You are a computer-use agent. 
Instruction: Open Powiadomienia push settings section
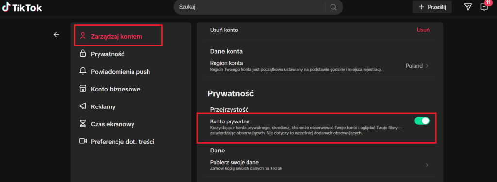tap(120, 72)
